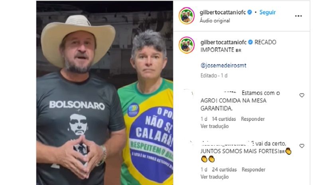Click the video of the two men
The width and height of the screenshot is (329, 185).
pyautogui.click(x=105, y=93)
